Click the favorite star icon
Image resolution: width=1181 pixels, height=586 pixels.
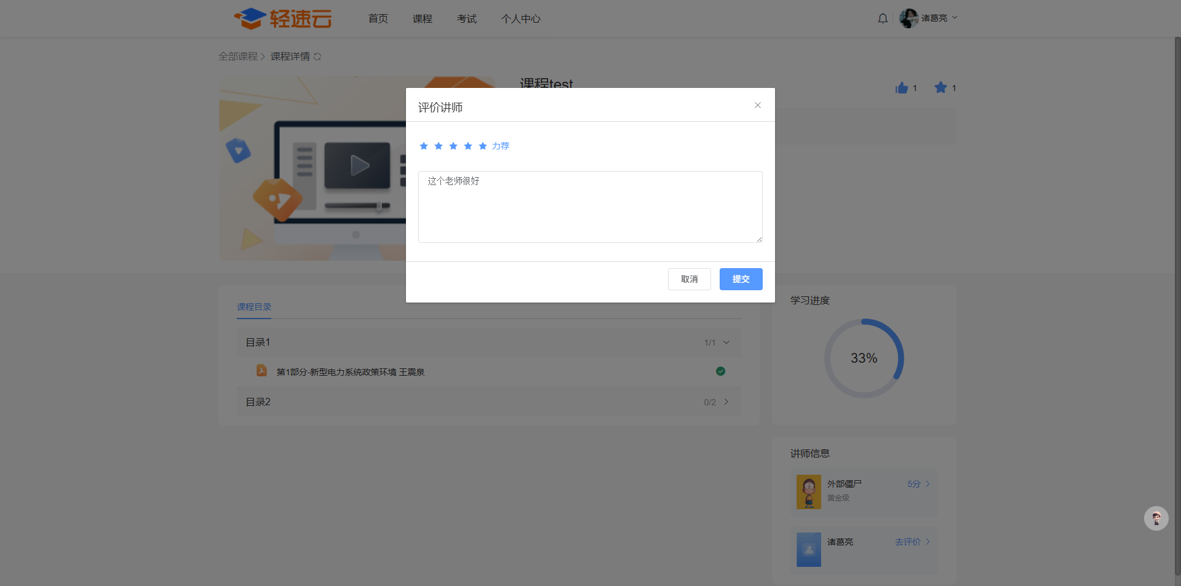[x=940, y=88]
